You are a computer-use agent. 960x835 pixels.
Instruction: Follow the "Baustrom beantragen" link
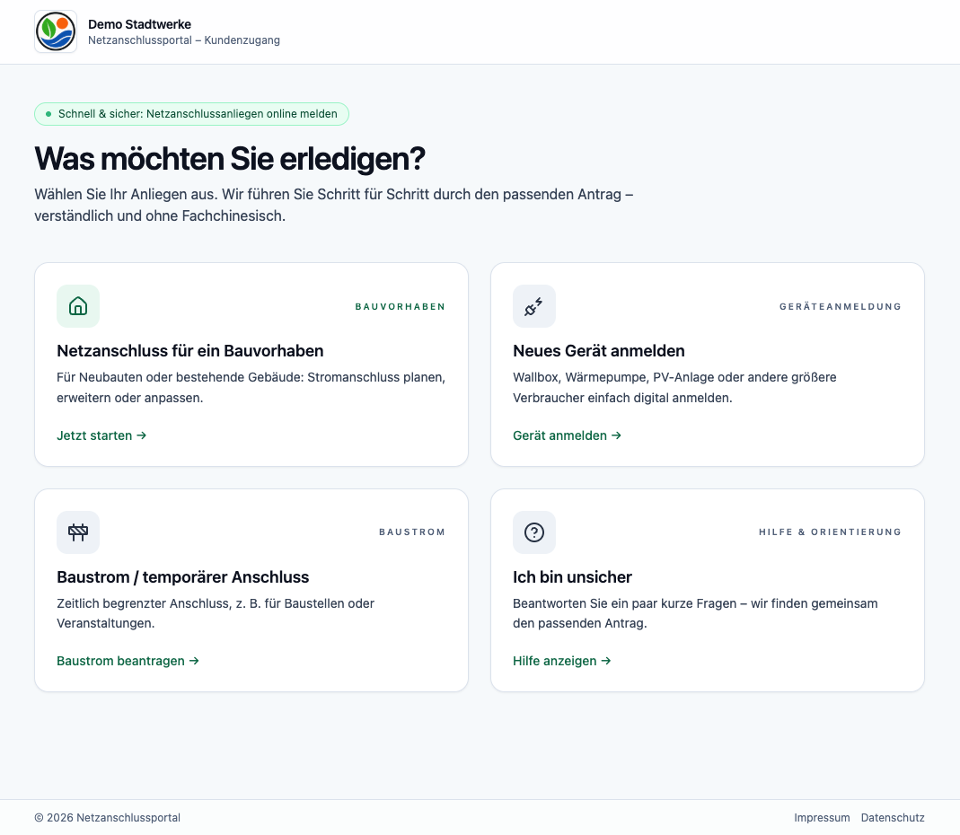point(128,661)
